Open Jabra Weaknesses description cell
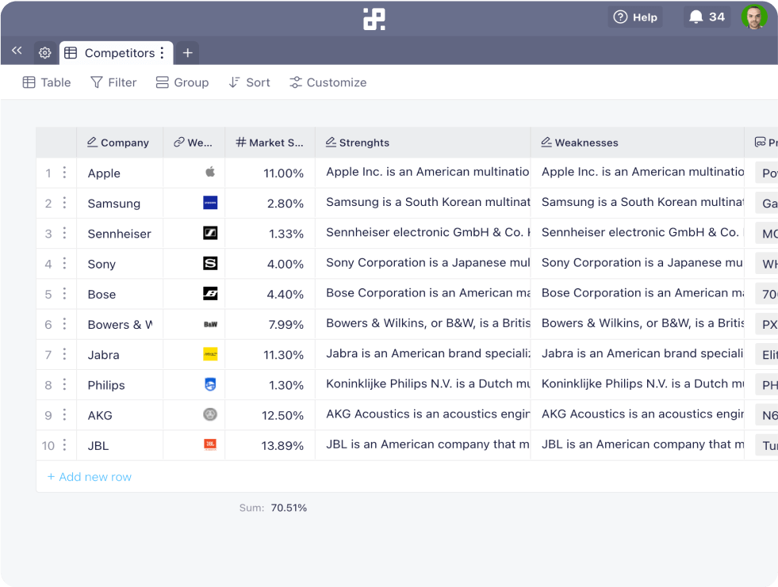 638,354
